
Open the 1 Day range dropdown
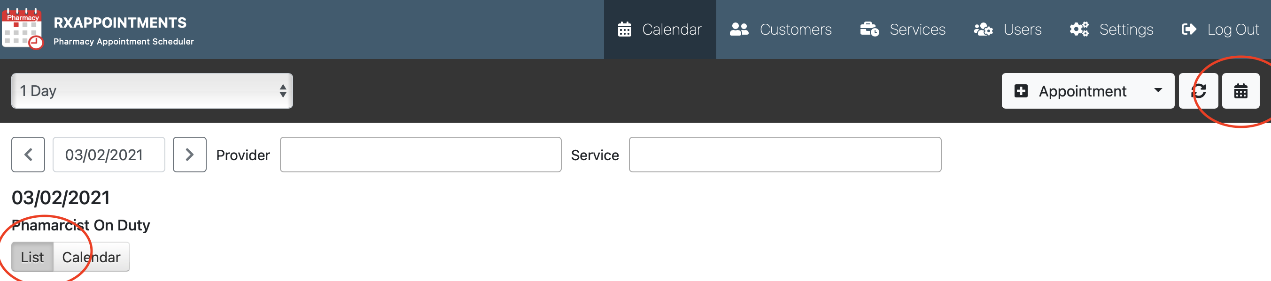[152, 91]
